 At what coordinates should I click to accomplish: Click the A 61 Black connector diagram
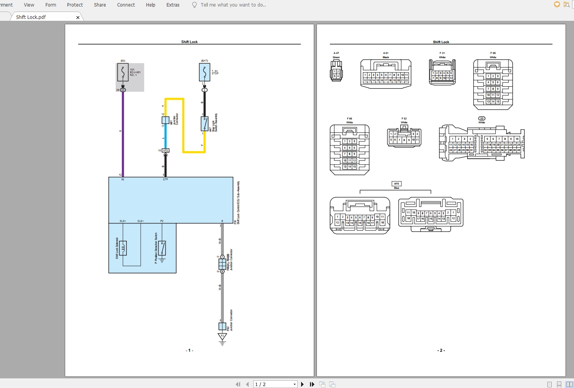tap(386, 74)
